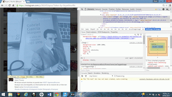This screenshot has width=172, height=97.
Task: Switch to the Audits tab
Action: [132, 9]
